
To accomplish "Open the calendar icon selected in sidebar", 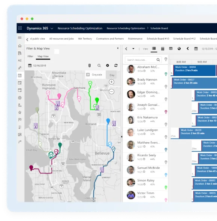I will 20,75.
